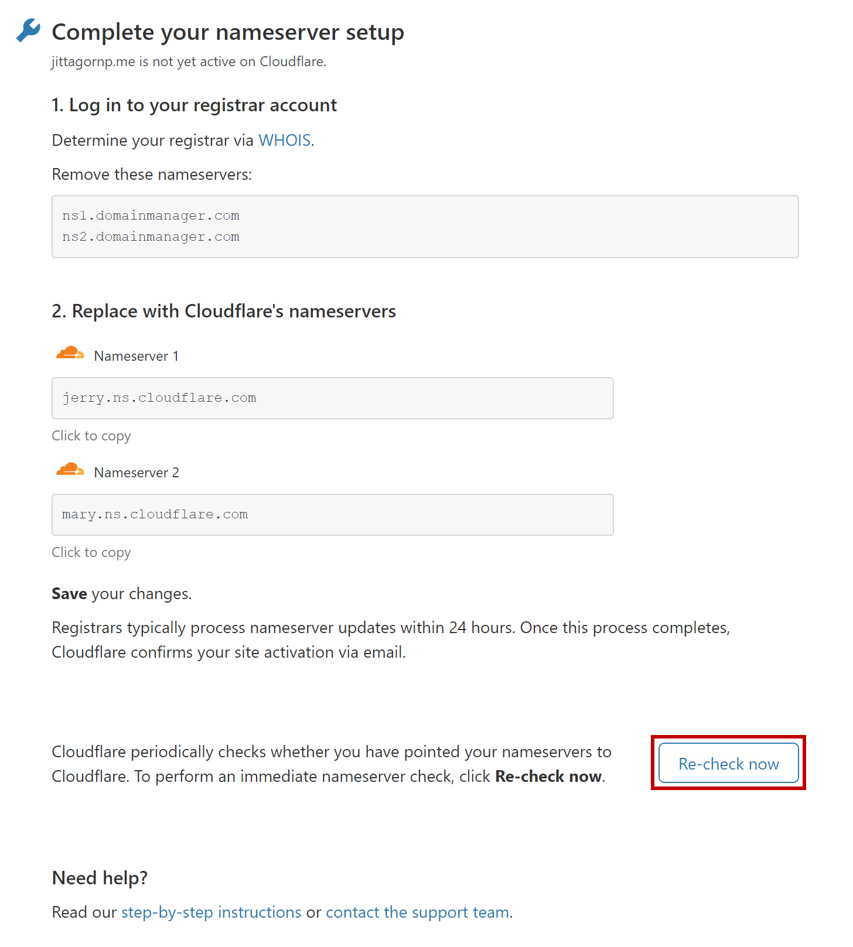
Task: Click the Nameserver 1 label
Action: pos(137,356)
